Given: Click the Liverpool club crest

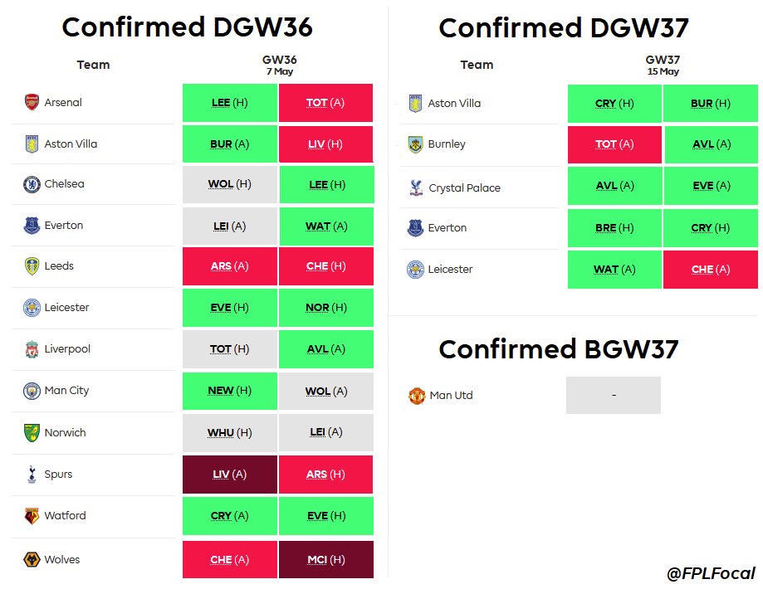Looking at the screenshot, I should pyautogui.click(x=32, y=349).
